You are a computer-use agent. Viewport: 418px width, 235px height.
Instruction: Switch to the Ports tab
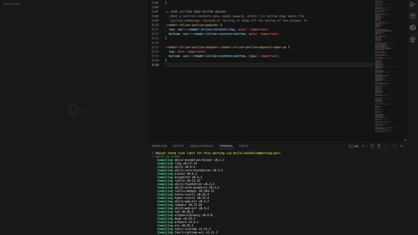pos(243,146)
